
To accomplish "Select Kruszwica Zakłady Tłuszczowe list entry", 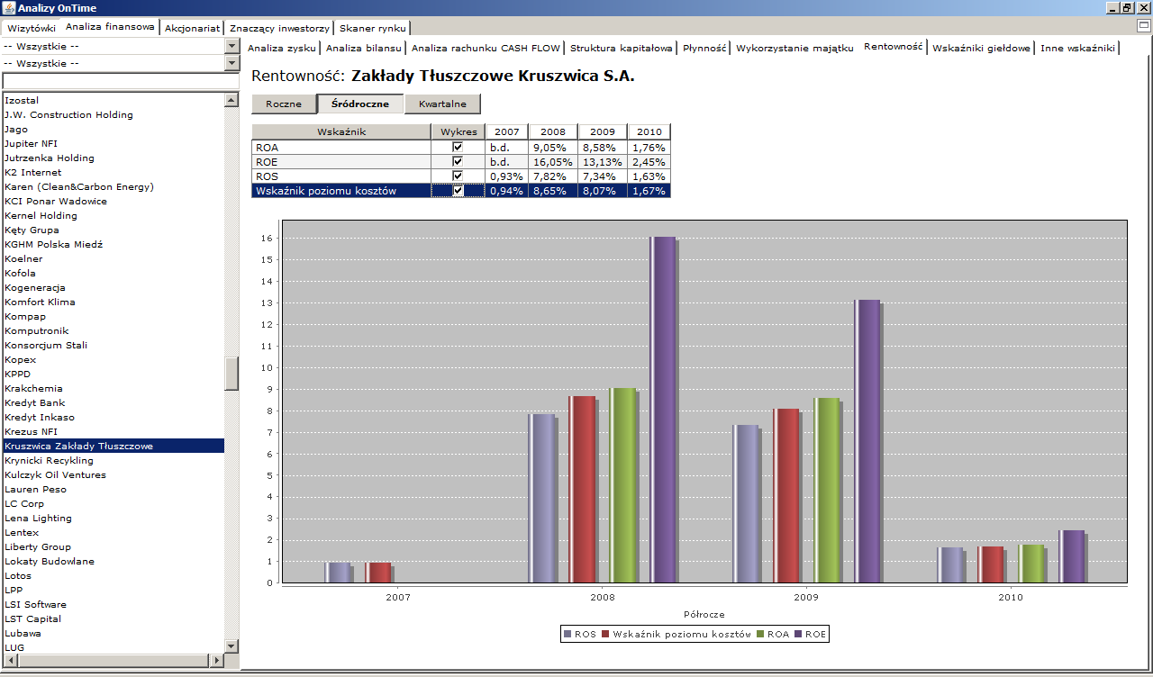I will point(113,446).
